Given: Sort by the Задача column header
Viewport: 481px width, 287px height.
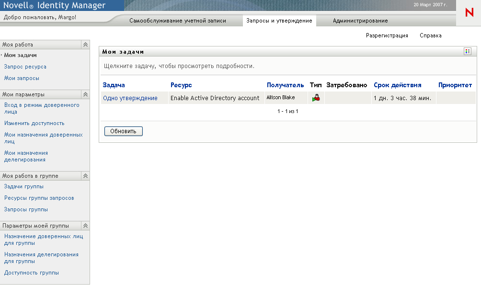Looking at the screenshot, I should [x=114, y=85].
